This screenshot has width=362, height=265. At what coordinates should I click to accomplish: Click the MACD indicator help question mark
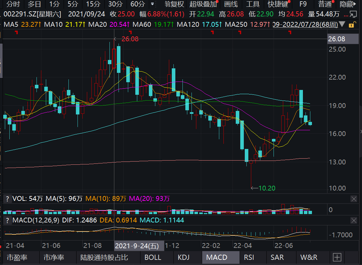[7, 221]
